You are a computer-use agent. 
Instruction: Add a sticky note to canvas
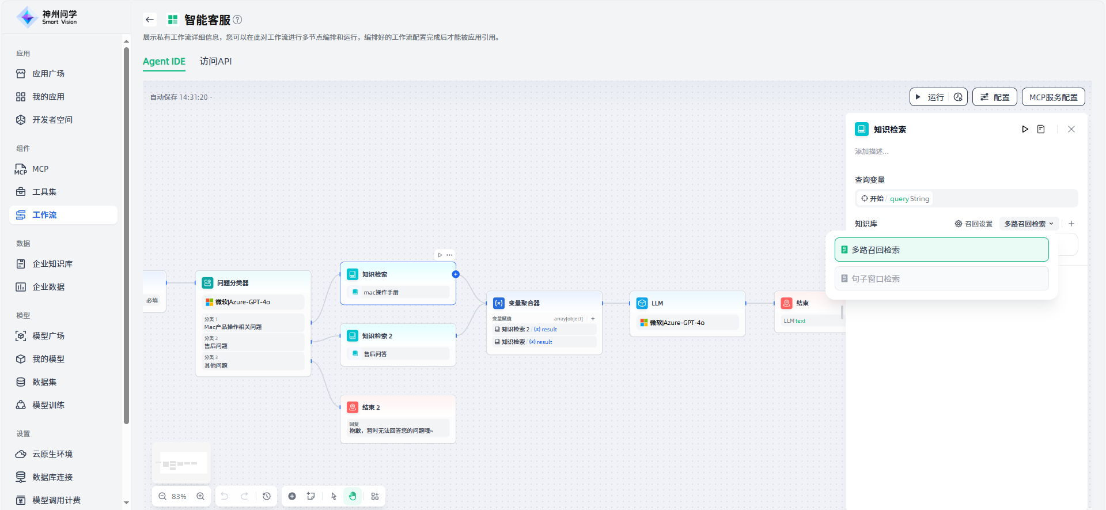click(x=311, y=496)
